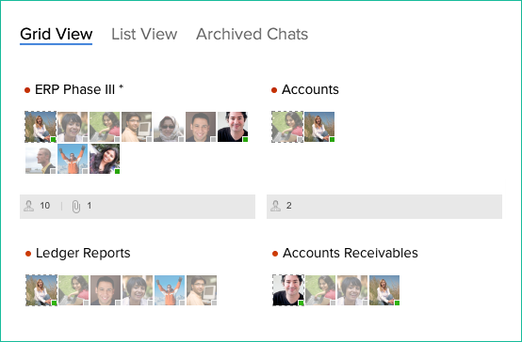Select the Grid View tab
522x342 pixels.
(x=56, y=34)
